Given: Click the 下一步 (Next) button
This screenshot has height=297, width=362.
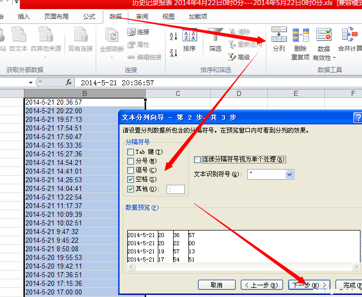Looking at the screenshot, I should pos(310,285).
